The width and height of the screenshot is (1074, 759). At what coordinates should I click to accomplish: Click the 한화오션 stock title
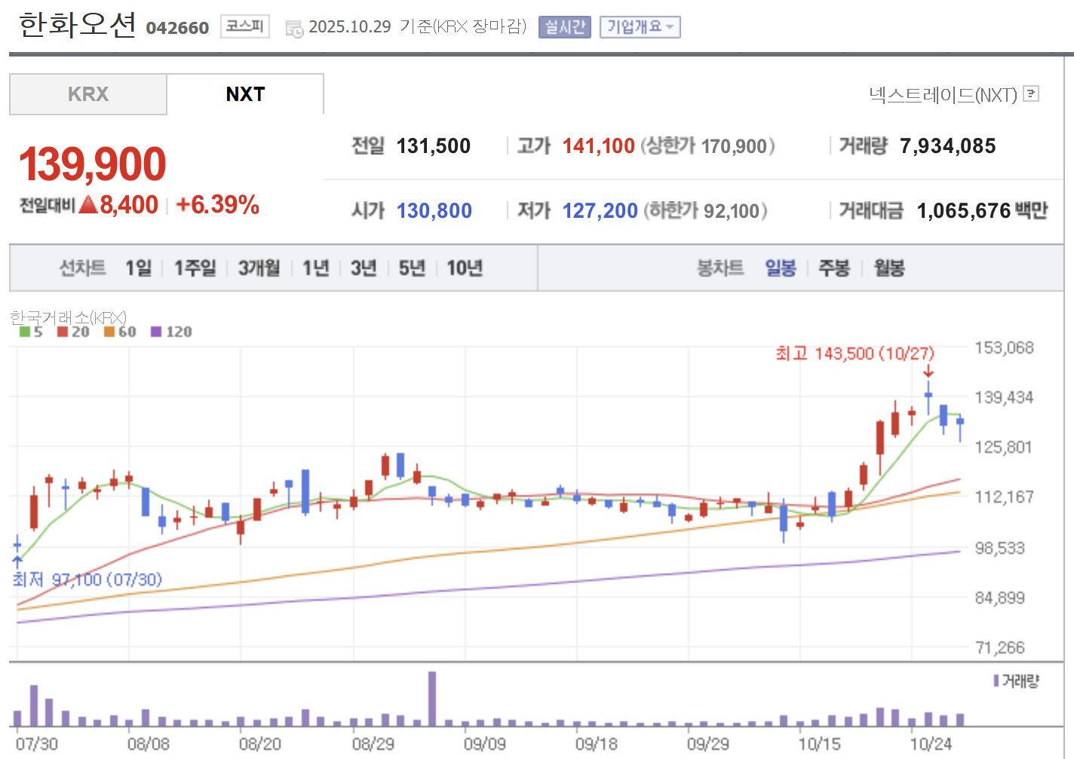[77, 24]
